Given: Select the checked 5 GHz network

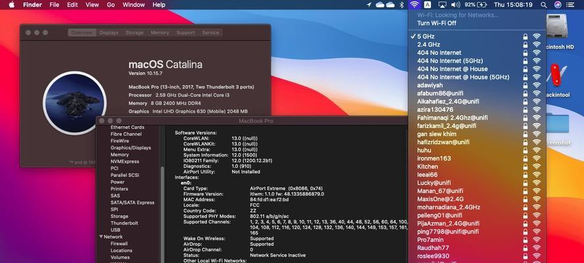Looking at the screenshot, I should [477, 37].
